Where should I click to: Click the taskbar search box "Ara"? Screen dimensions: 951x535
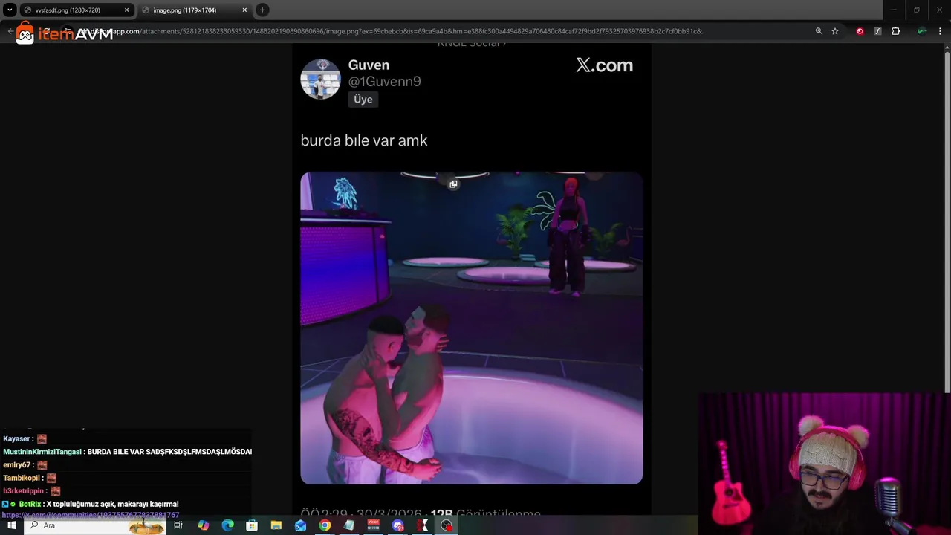coord(95,525)
